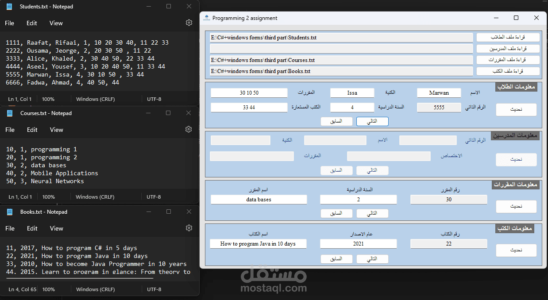Click horizontal scrollbar in Books.txt Notepad
The width and height of the screenshot is (548, 300).
point(80,278)
